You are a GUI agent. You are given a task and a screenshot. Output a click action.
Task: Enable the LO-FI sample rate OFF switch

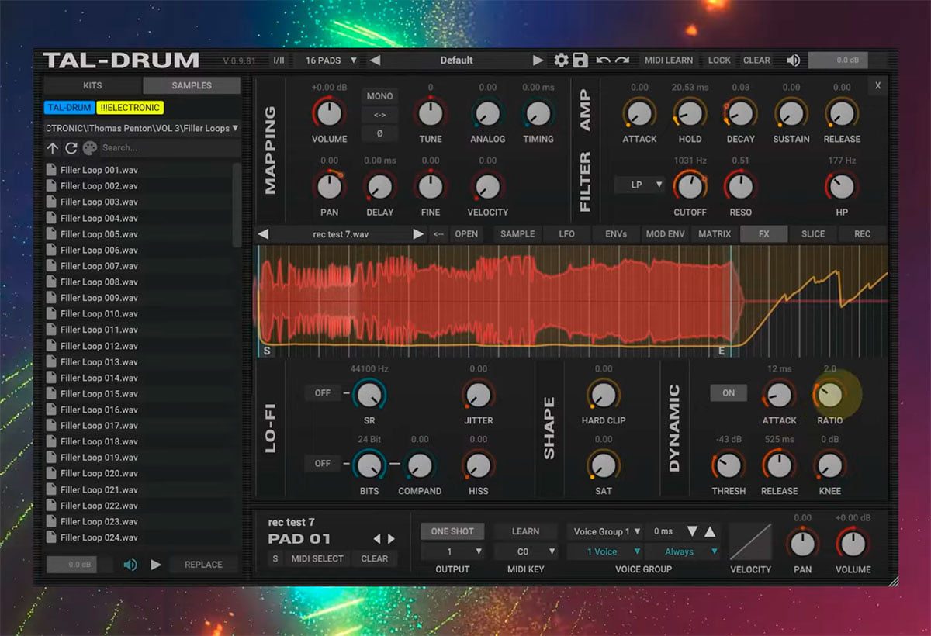323,393
